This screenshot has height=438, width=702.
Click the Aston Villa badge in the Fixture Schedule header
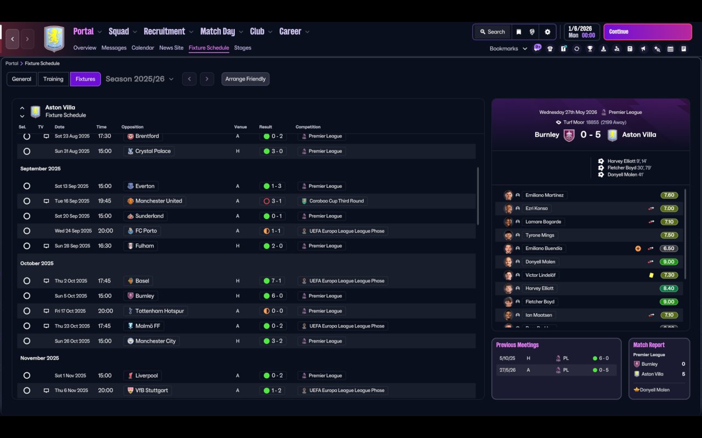click(x=36, y=112)
